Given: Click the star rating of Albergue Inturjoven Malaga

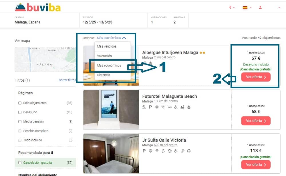Looking at the screenshot, I should pyautogui.click(x=202, y=53).
